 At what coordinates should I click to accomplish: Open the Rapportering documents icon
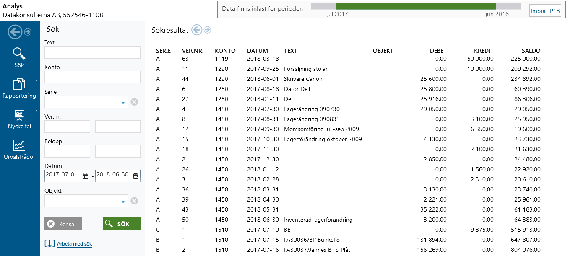click(19, 84)
